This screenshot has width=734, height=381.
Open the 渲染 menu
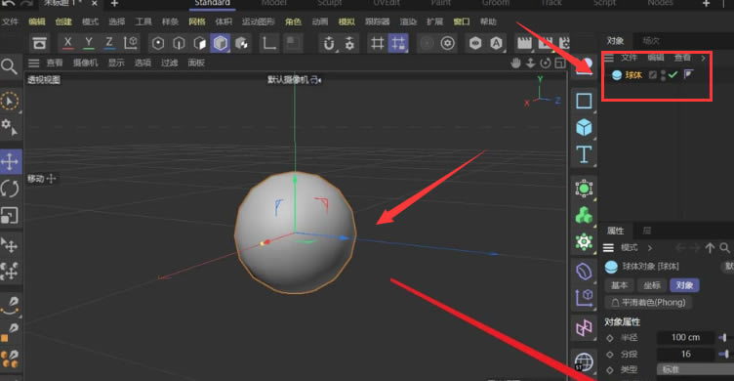[x=408, y=21]
